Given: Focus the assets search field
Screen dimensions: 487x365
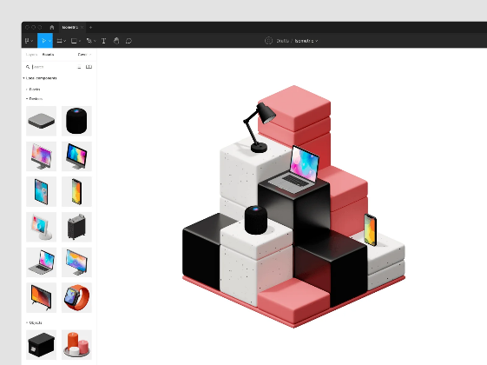Looking at the screenshot, I should click(x=51, y=67).
